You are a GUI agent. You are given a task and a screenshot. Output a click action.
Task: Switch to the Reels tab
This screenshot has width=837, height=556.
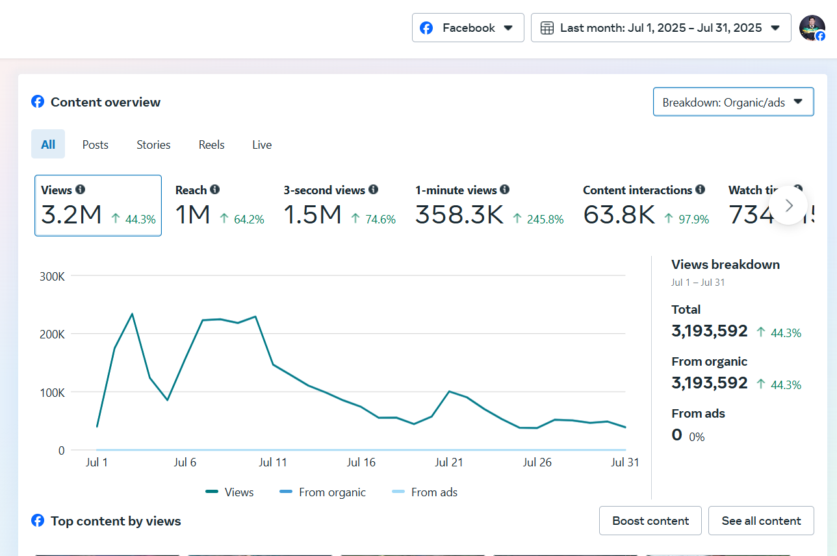211,145
